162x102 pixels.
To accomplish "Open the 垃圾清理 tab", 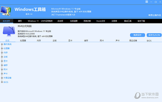I will [74, 21].
